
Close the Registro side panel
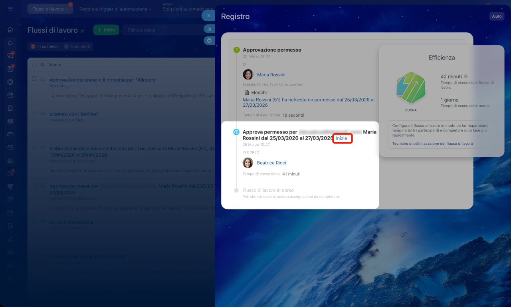pyautogui.click(x=208, y=16)
